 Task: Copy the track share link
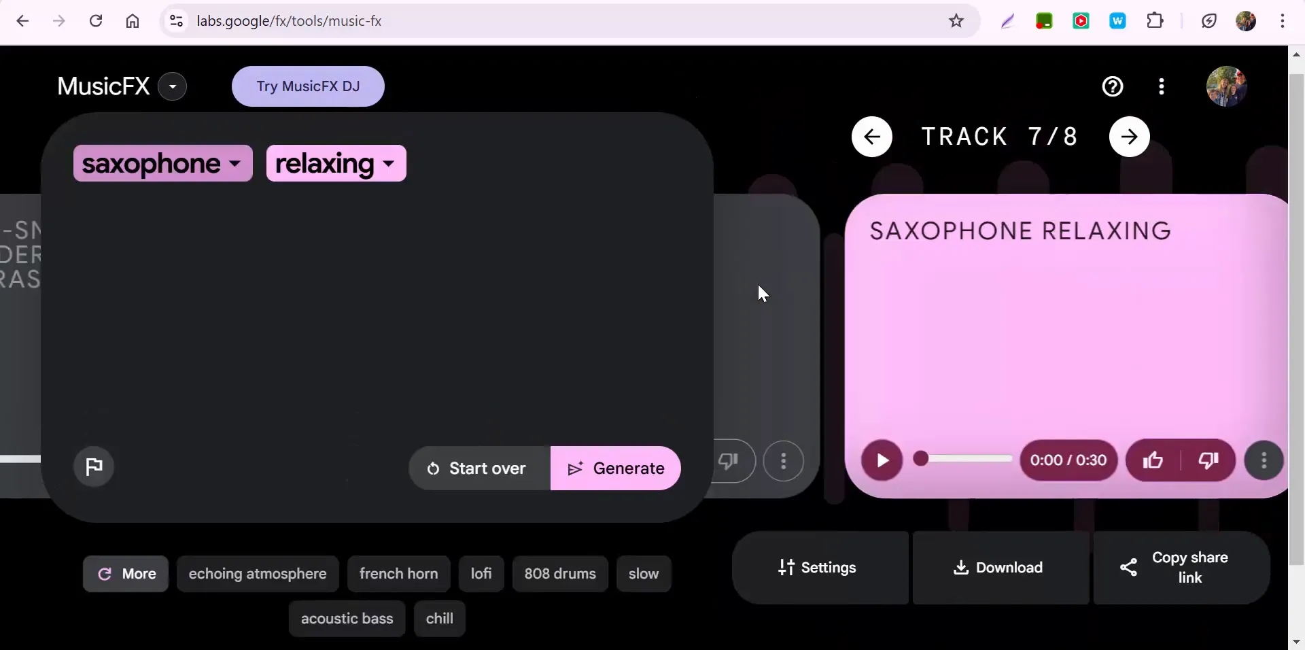tap(1181, 568)
